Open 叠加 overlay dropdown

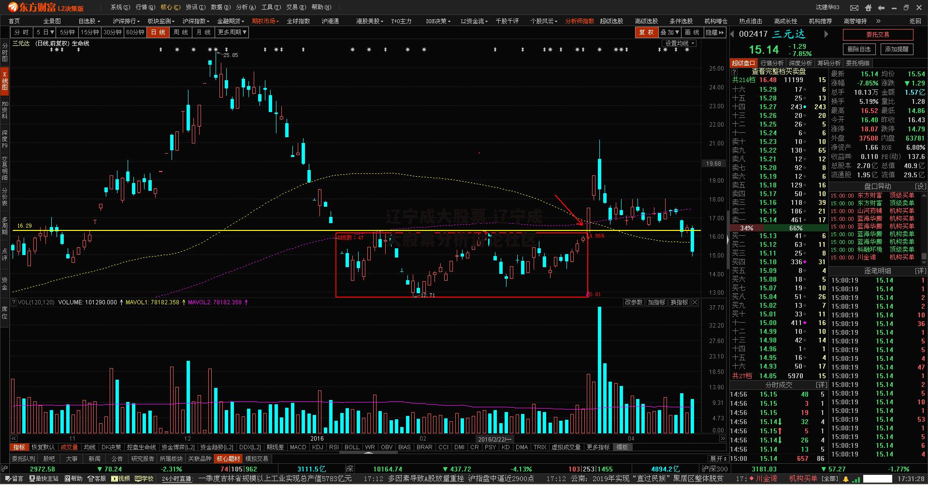point(669,32)
